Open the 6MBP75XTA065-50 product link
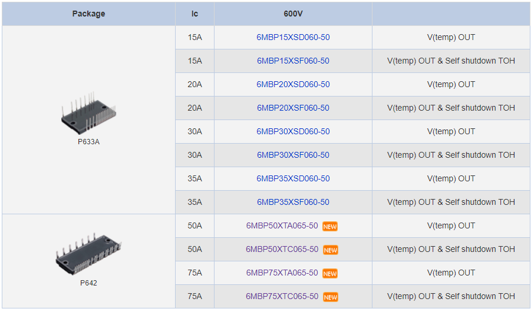Screen dimensions: 531x312 pos(282,273)
